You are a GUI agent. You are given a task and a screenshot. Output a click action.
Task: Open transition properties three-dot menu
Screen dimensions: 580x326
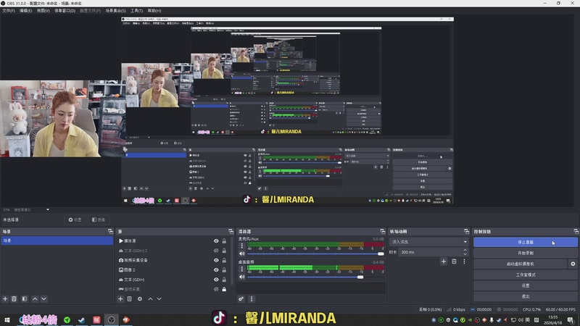click(464, 262)
